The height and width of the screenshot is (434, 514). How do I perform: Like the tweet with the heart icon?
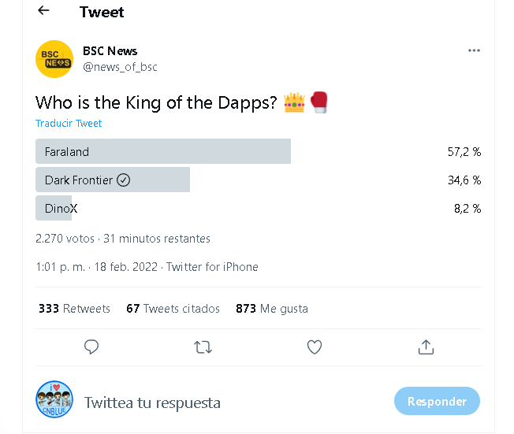315,347
